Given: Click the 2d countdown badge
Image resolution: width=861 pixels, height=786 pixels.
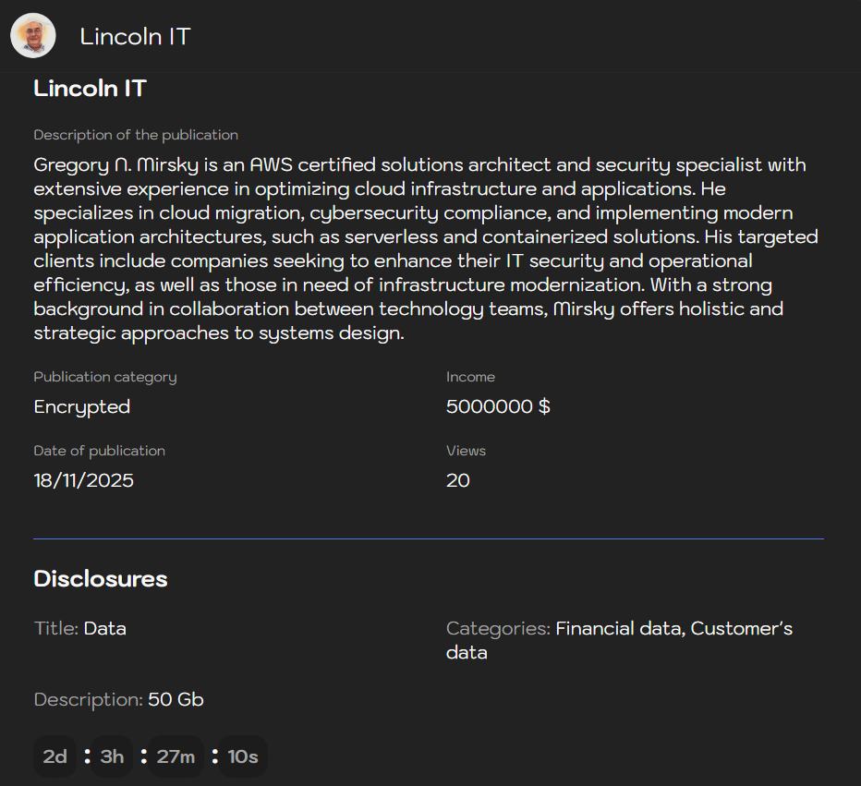Looking at the screenshot, I should 55,756.
